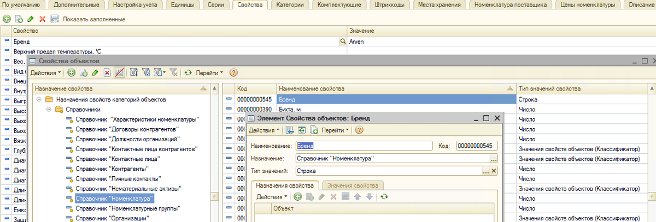This screenshot has width=656, height=222.
Task: Open the Перейти menu of the Бренд element dialog
Action: coord(336,130)
